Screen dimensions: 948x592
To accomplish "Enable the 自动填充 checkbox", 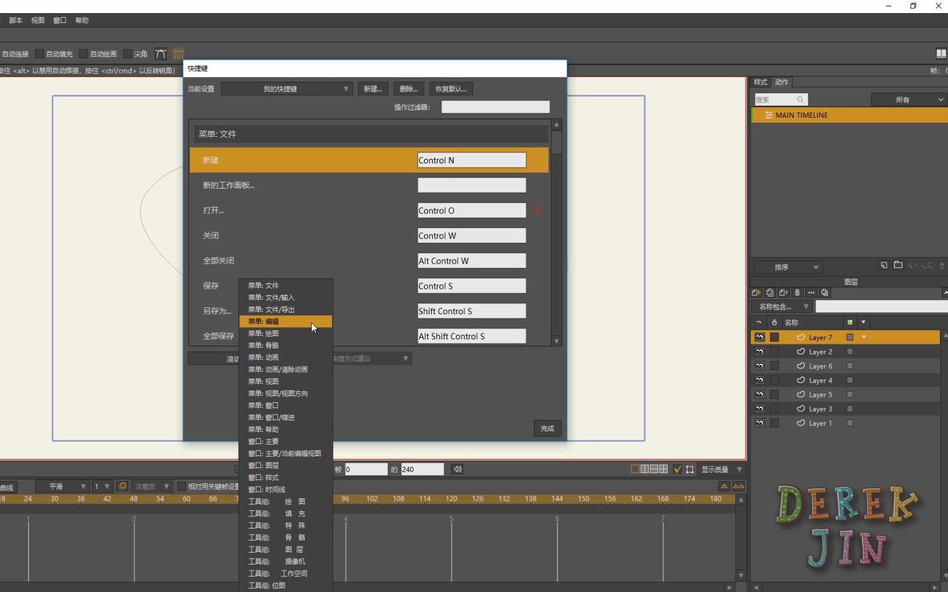I will click(39, 54).
